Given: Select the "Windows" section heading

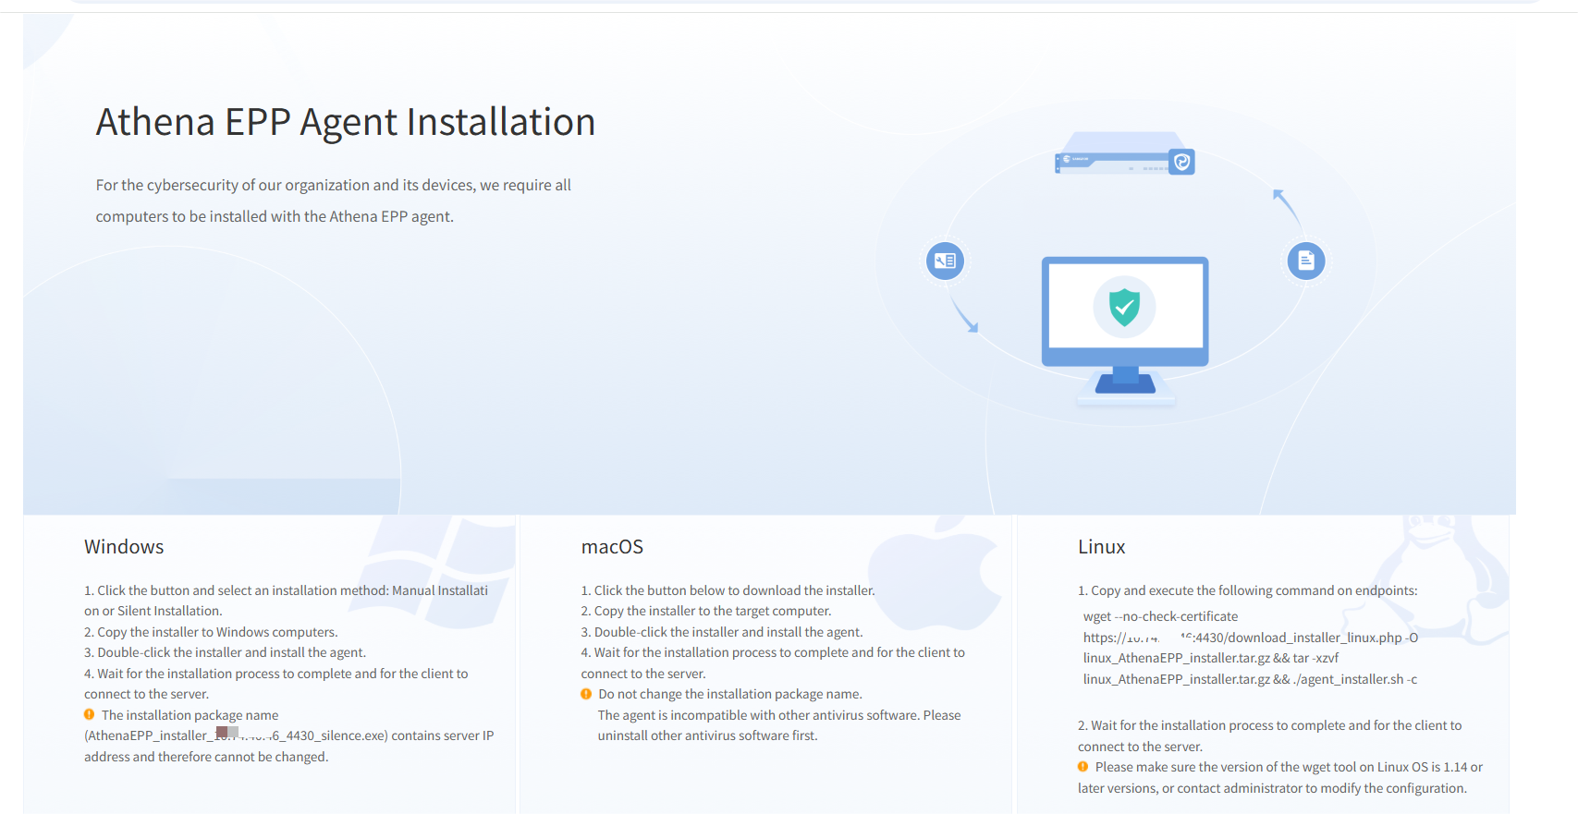Looking at the screenshot, I should point(124,547).
